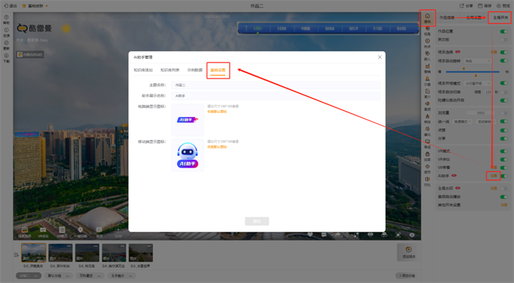This screenshot has height=283, width=514.
Task: Switch to the 示例数据 tab
Action: [x=195, y=70]
